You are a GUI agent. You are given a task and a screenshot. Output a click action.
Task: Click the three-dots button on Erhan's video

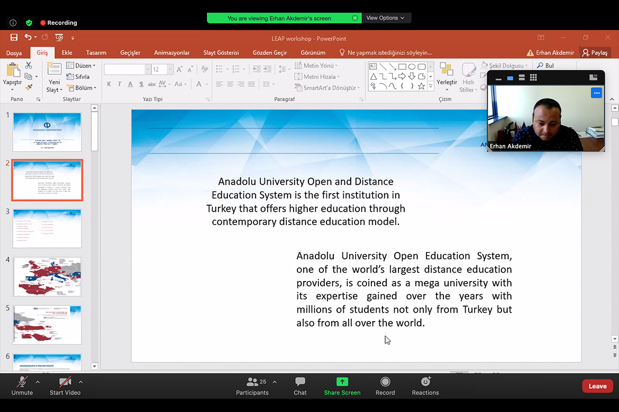pos(596,93)
